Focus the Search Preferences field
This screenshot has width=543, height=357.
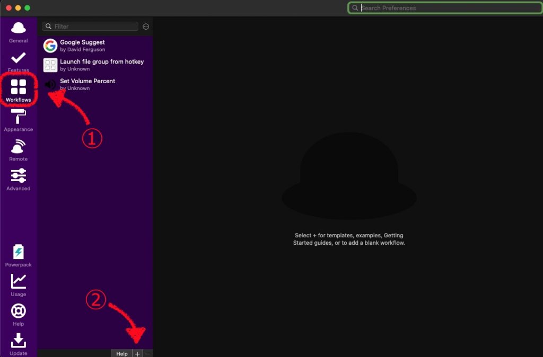point(445,7)
